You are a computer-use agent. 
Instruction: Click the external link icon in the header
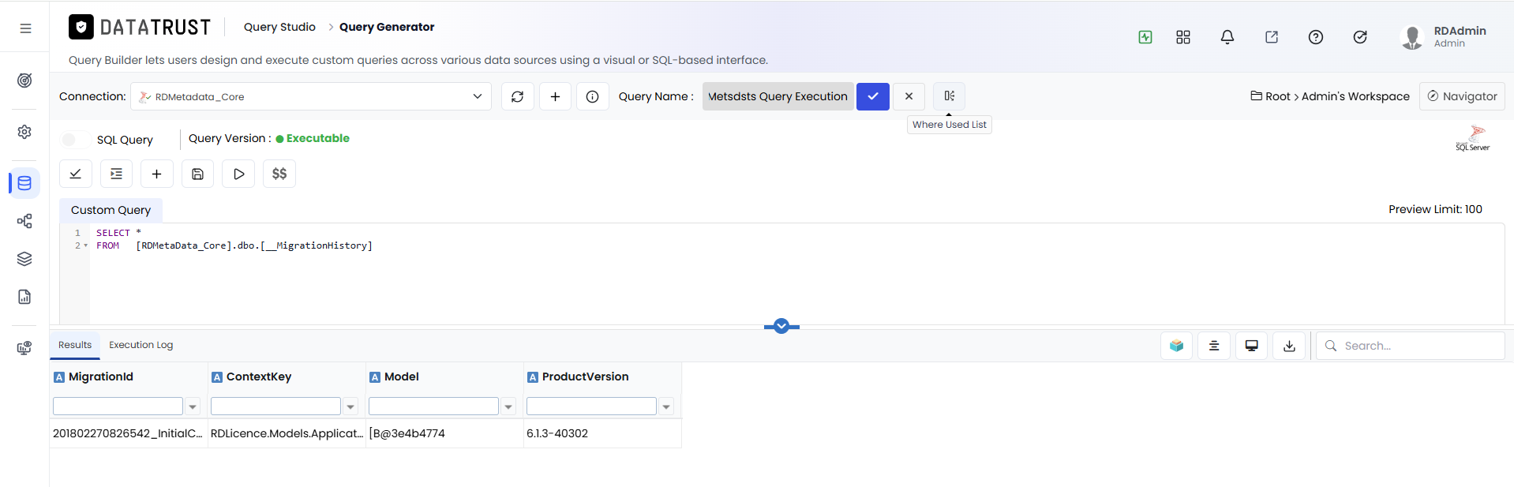point(1272,37)
